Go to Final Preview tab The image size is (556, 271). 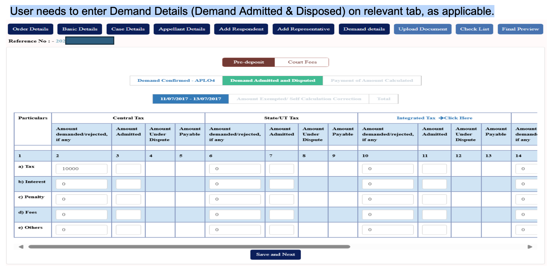click(520, 29)
